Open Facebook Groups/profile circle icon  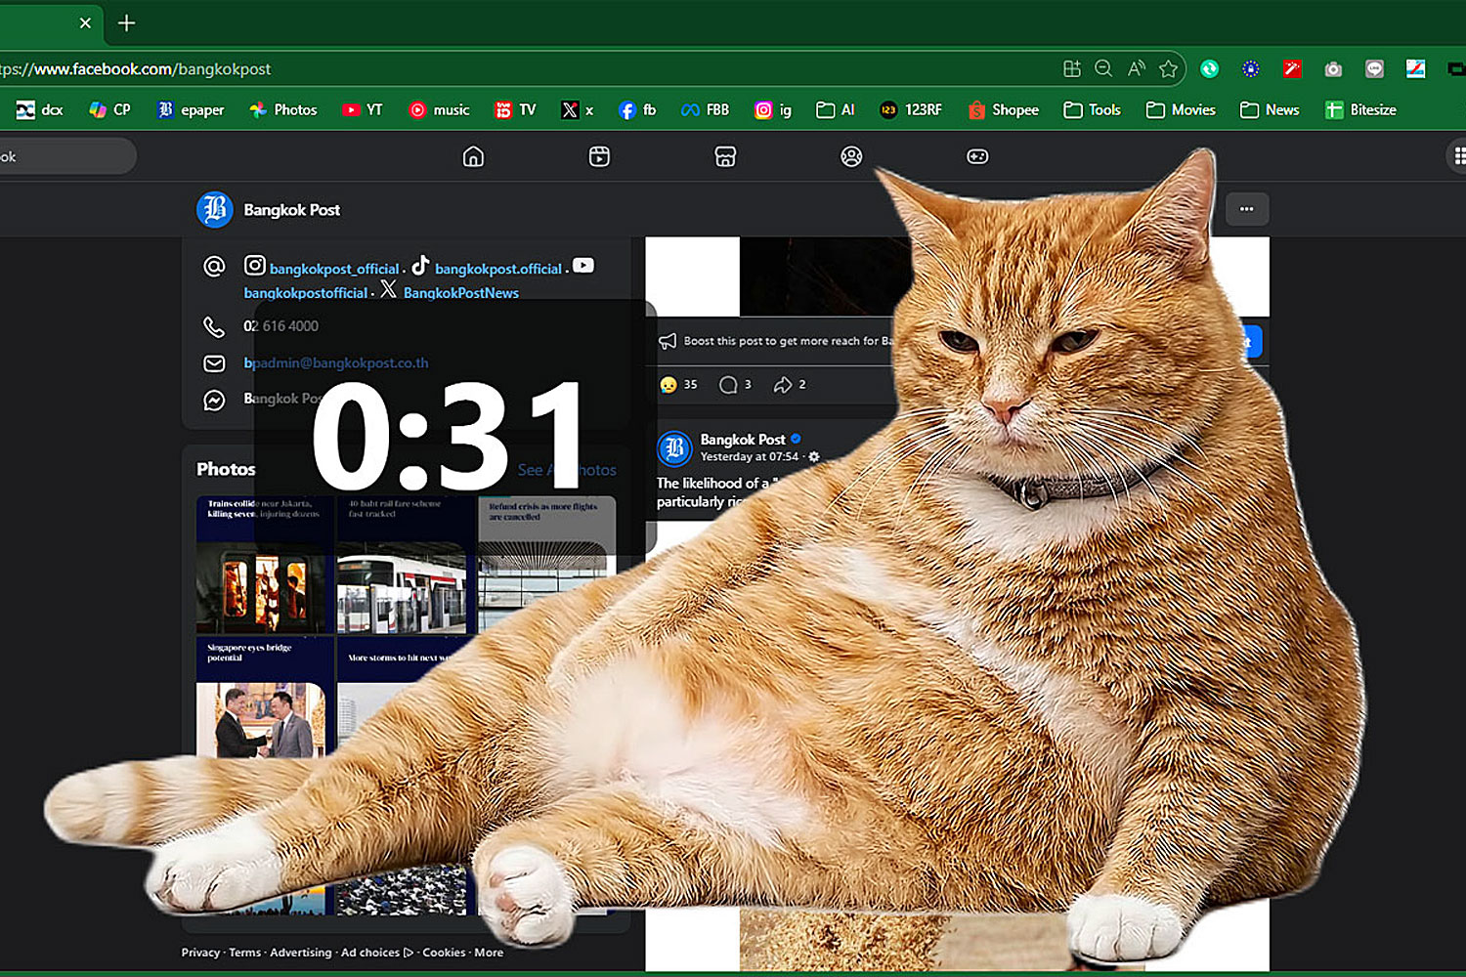(851, 156)
